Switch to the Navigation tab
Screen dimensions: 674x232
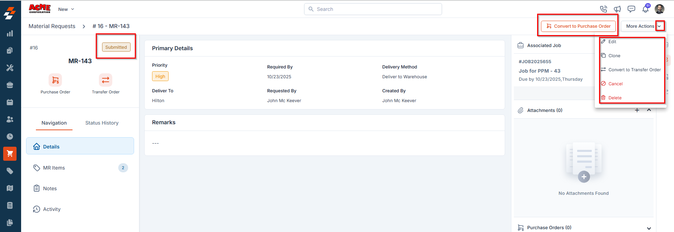point(54,123)
